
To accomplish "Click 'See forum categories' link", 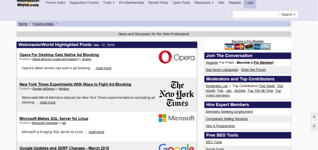I will (222, 70).
